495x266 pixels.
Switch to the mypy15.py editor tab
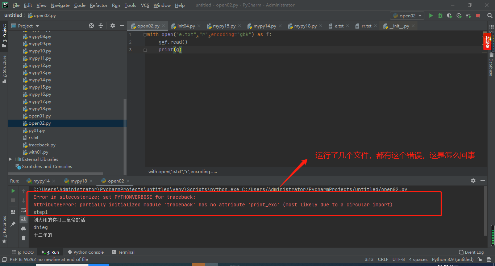224,26
